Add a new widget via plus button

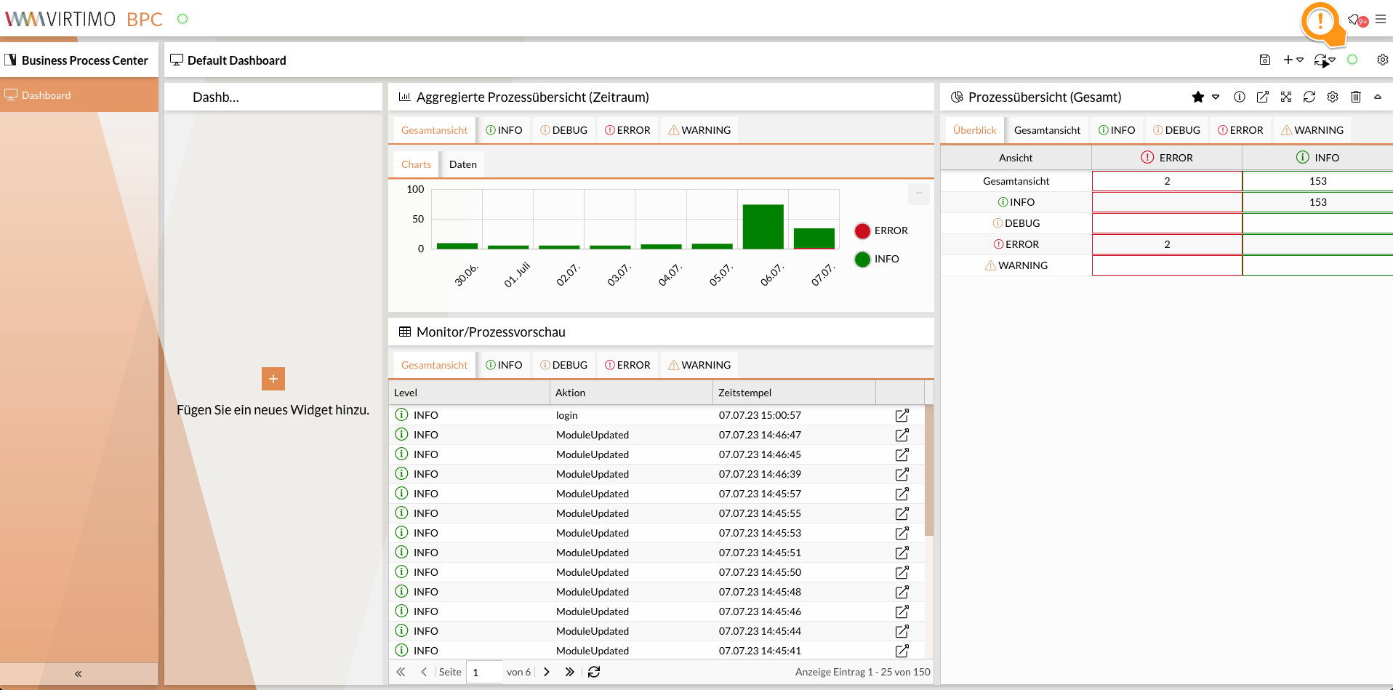pyautogui.click(x=1288, y=60)
